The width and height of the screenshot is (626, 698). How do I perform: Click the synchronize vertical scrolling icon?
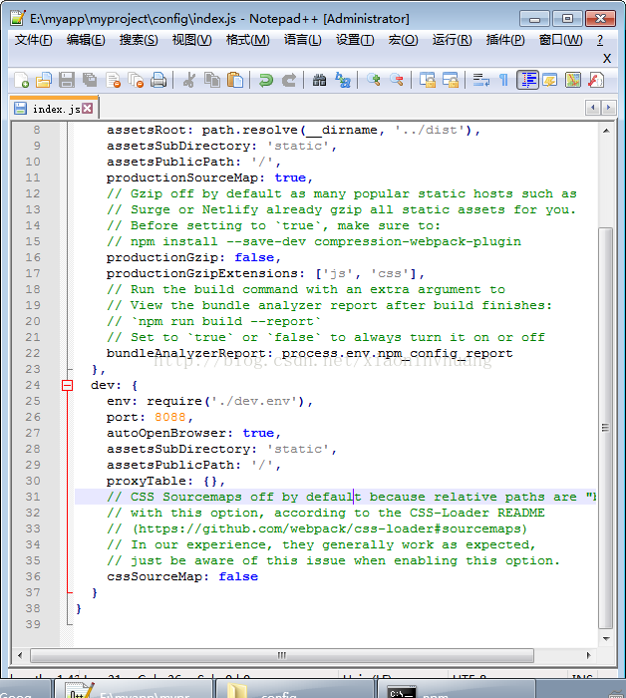point(428,80)
